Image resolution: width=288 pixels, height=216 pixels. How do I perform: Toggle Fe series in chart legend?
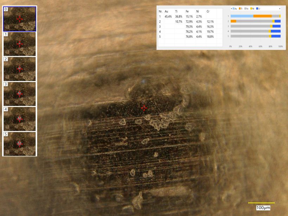[247, 8]
